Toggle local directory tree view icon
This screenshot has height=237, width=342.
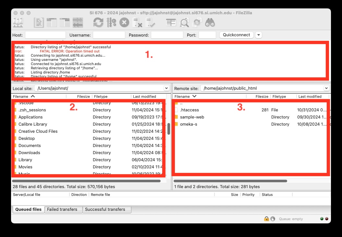(x=52, y=23)
